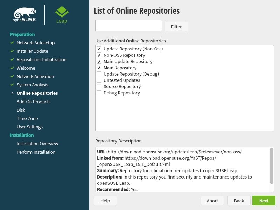Select Repositories Initialization step in sidebar

tap(41, 59)
